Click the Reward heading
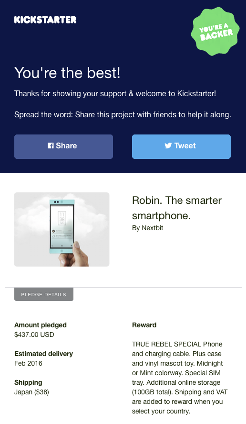The width and height of the screenshot is (246, 424). tap(144, 325)
